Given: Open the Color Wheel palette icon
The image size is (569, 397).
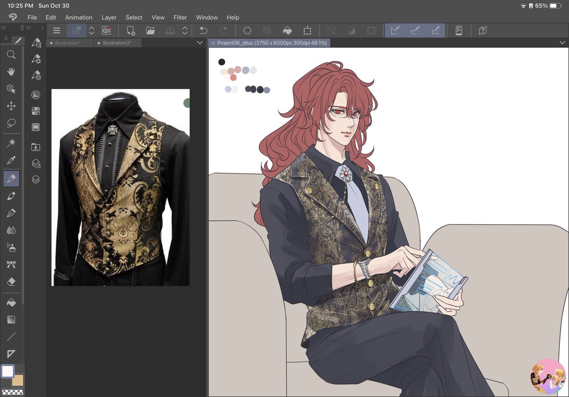Looking at the screenshot, I should [x=36, y=95].
